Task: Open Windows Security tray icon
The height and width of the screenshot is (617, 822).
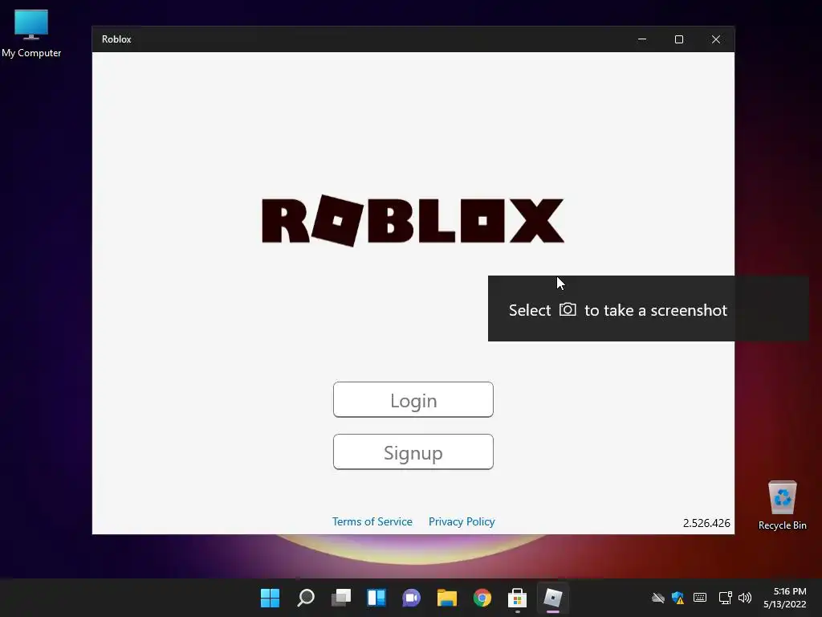Action: coord(678,598)
